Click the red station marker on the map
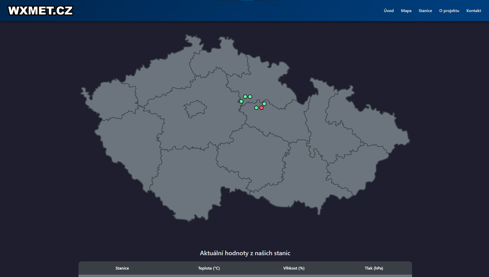Image resolution: width=489 pixels, height=277 pixels. tap(261, 108)
